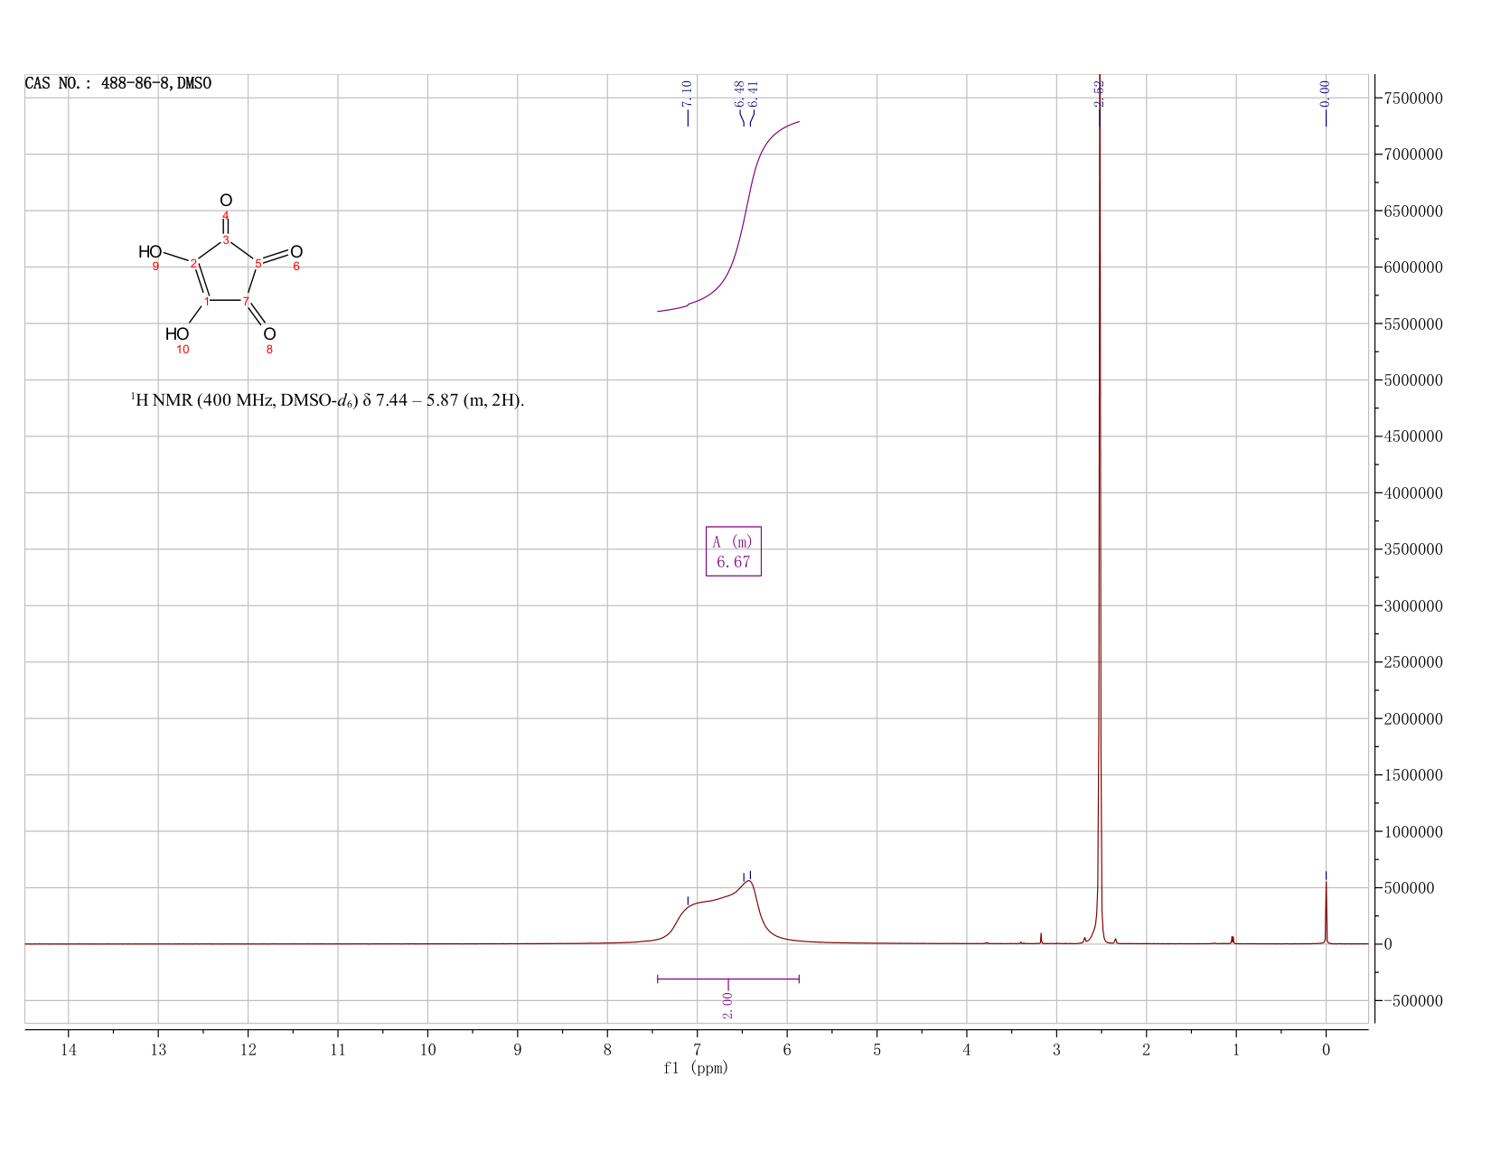Click the integration range bracket under the broad peak
This screenshot has height=1152, width=1491.
[x=728, y=979]
